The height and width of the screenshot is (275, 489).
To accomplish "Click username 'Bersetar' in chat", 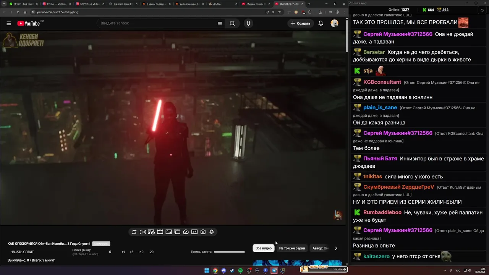I will point(374,52).
